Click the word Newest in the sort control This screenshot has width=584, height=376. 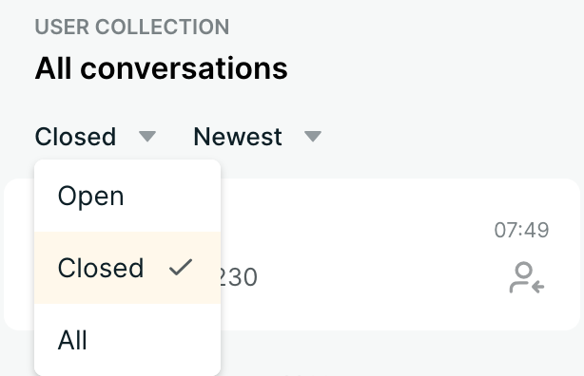238,136
